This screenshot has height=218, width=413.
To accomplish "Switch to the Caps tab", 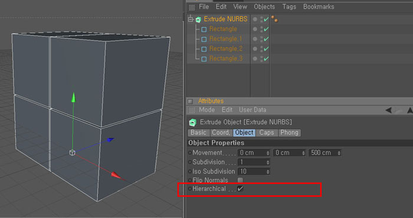I will pos(267,133).
